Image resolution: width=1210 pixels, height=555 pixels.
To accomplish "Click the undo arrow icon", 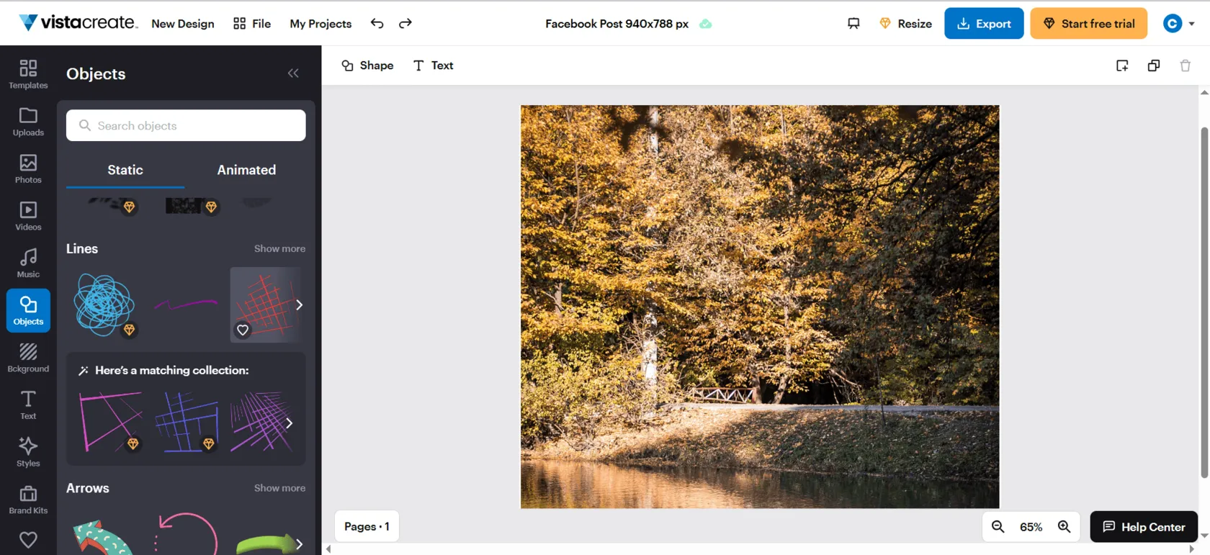I will pos(377,24).
